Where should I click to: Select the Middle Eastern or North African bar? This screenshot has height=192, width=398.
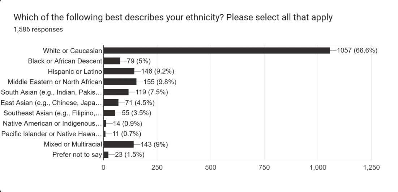coord(120,82)
